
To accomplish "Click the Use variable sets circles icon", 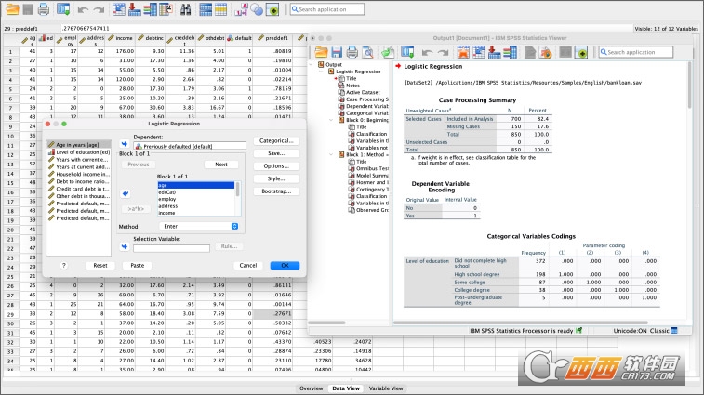I will coord(257,8).
